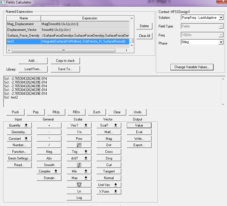This screenshot has height=206, width=227.
Task: Open the Solution dropdown
Action: [221, 18]
